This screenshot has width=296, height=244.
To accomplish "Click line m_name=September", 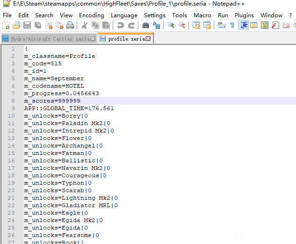I will click(54, 78).
